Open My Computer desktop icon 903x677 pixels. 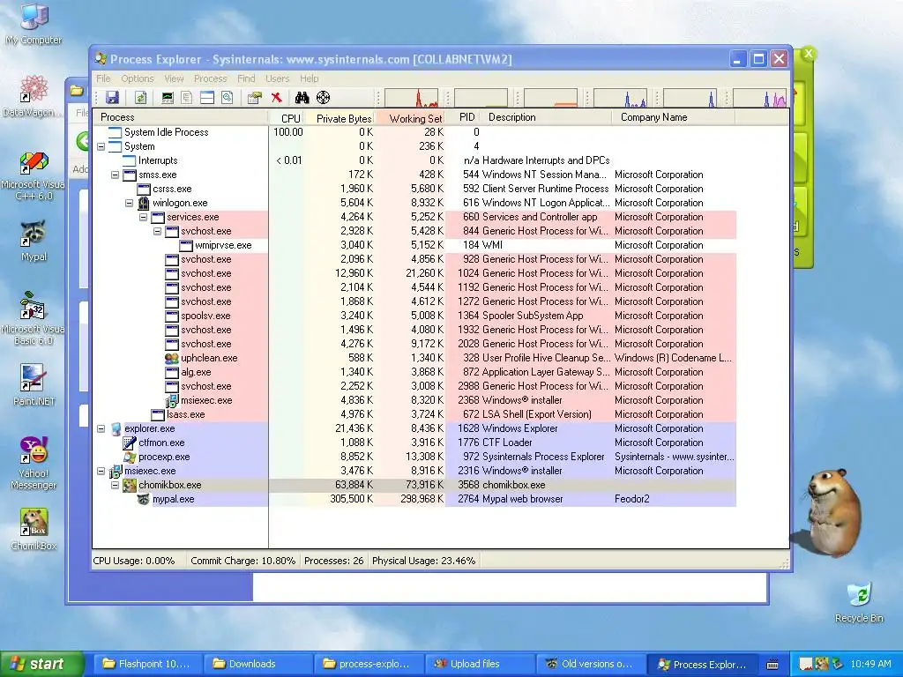pos(34,24)
